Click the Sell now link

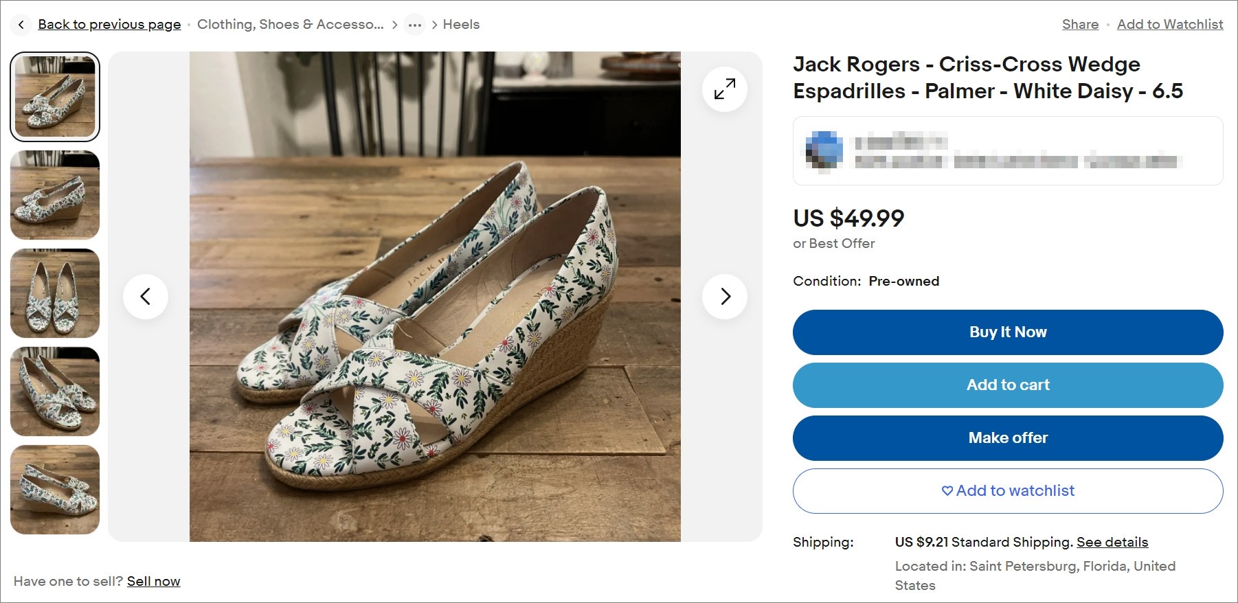tap(153, 581)
